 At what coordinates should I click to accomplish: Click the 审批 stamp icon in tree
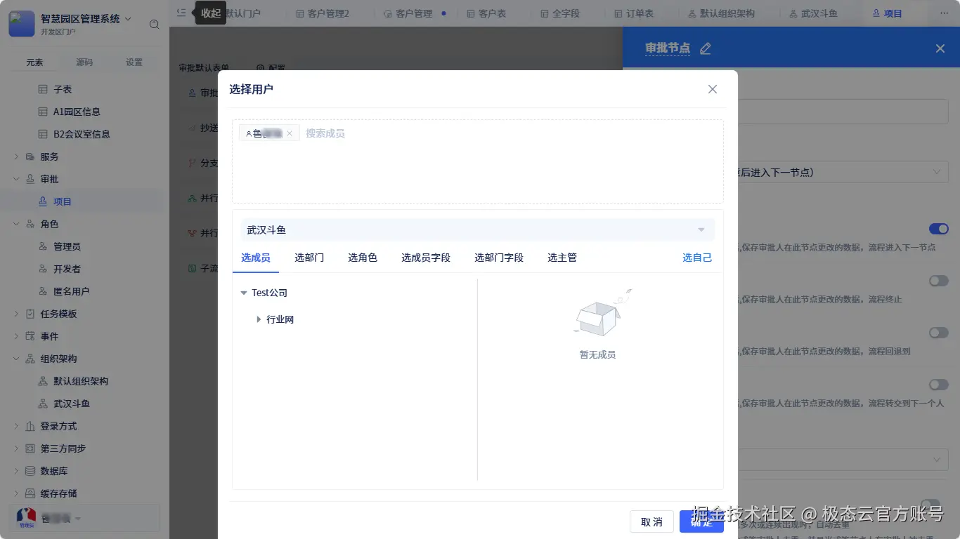[x=30, y=179]
